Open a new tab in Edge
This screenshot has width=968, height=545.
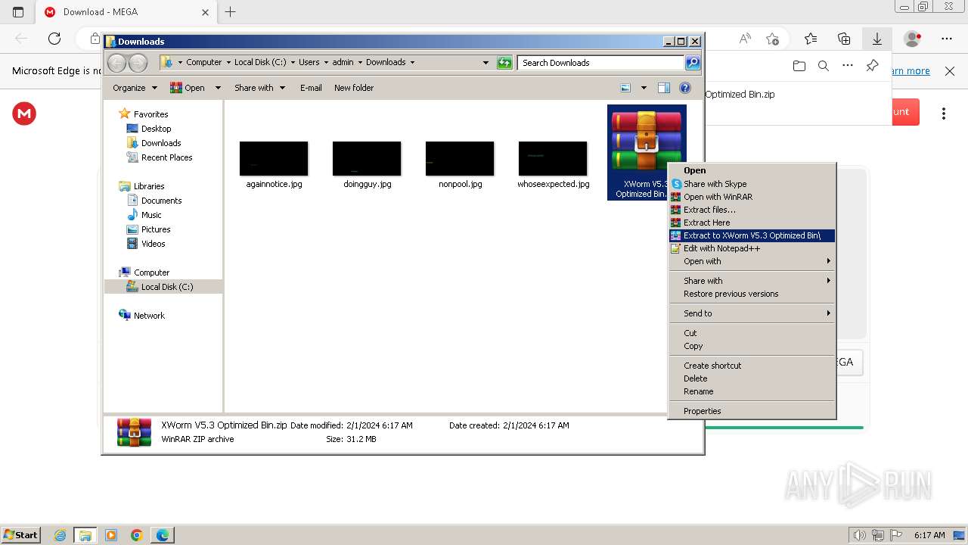(x=231, y=12)
